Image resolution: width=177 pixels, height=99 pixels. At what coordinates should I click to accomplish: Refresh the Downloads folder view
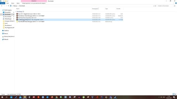click(x=155, y=6)
